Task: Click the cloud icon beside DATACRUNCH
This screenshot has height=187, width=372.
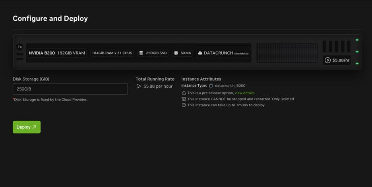Action: (x=200, y=53)
